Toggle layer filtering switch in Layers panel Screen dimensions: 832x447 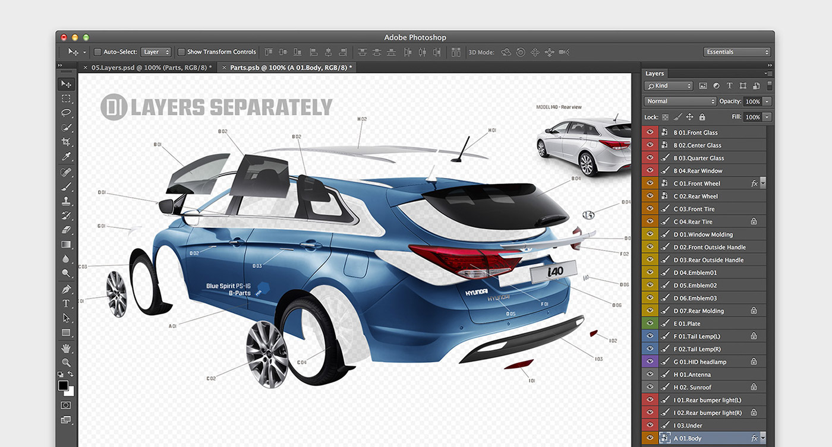770,85
